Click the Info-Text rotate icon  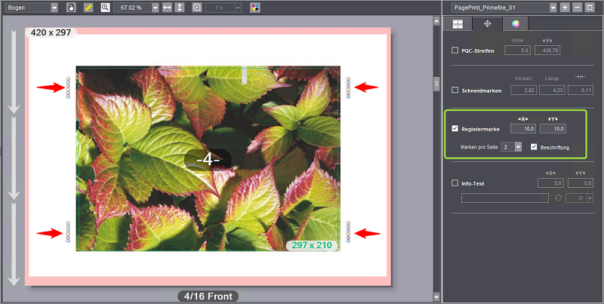pyautogui.click(x=557, y=198)
